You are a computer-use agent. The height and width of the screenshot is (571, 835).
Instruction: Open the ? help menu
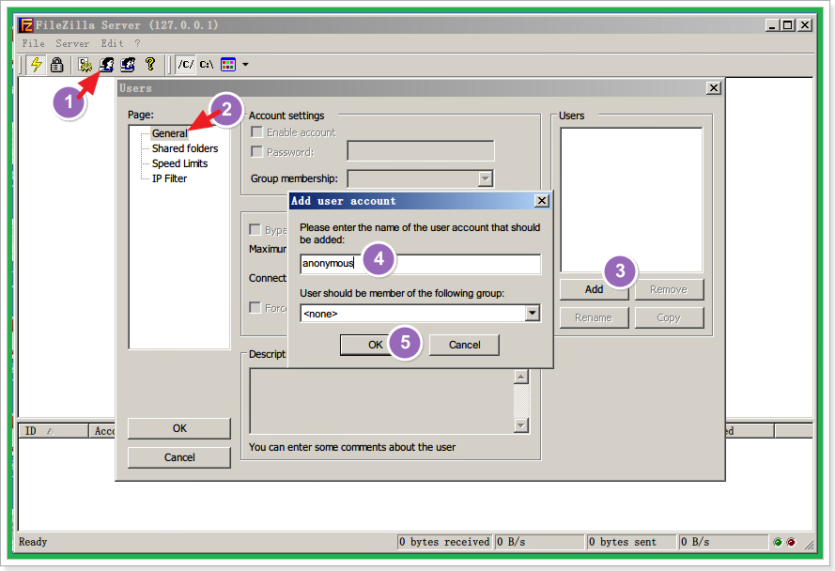click(x=137, y=44)
